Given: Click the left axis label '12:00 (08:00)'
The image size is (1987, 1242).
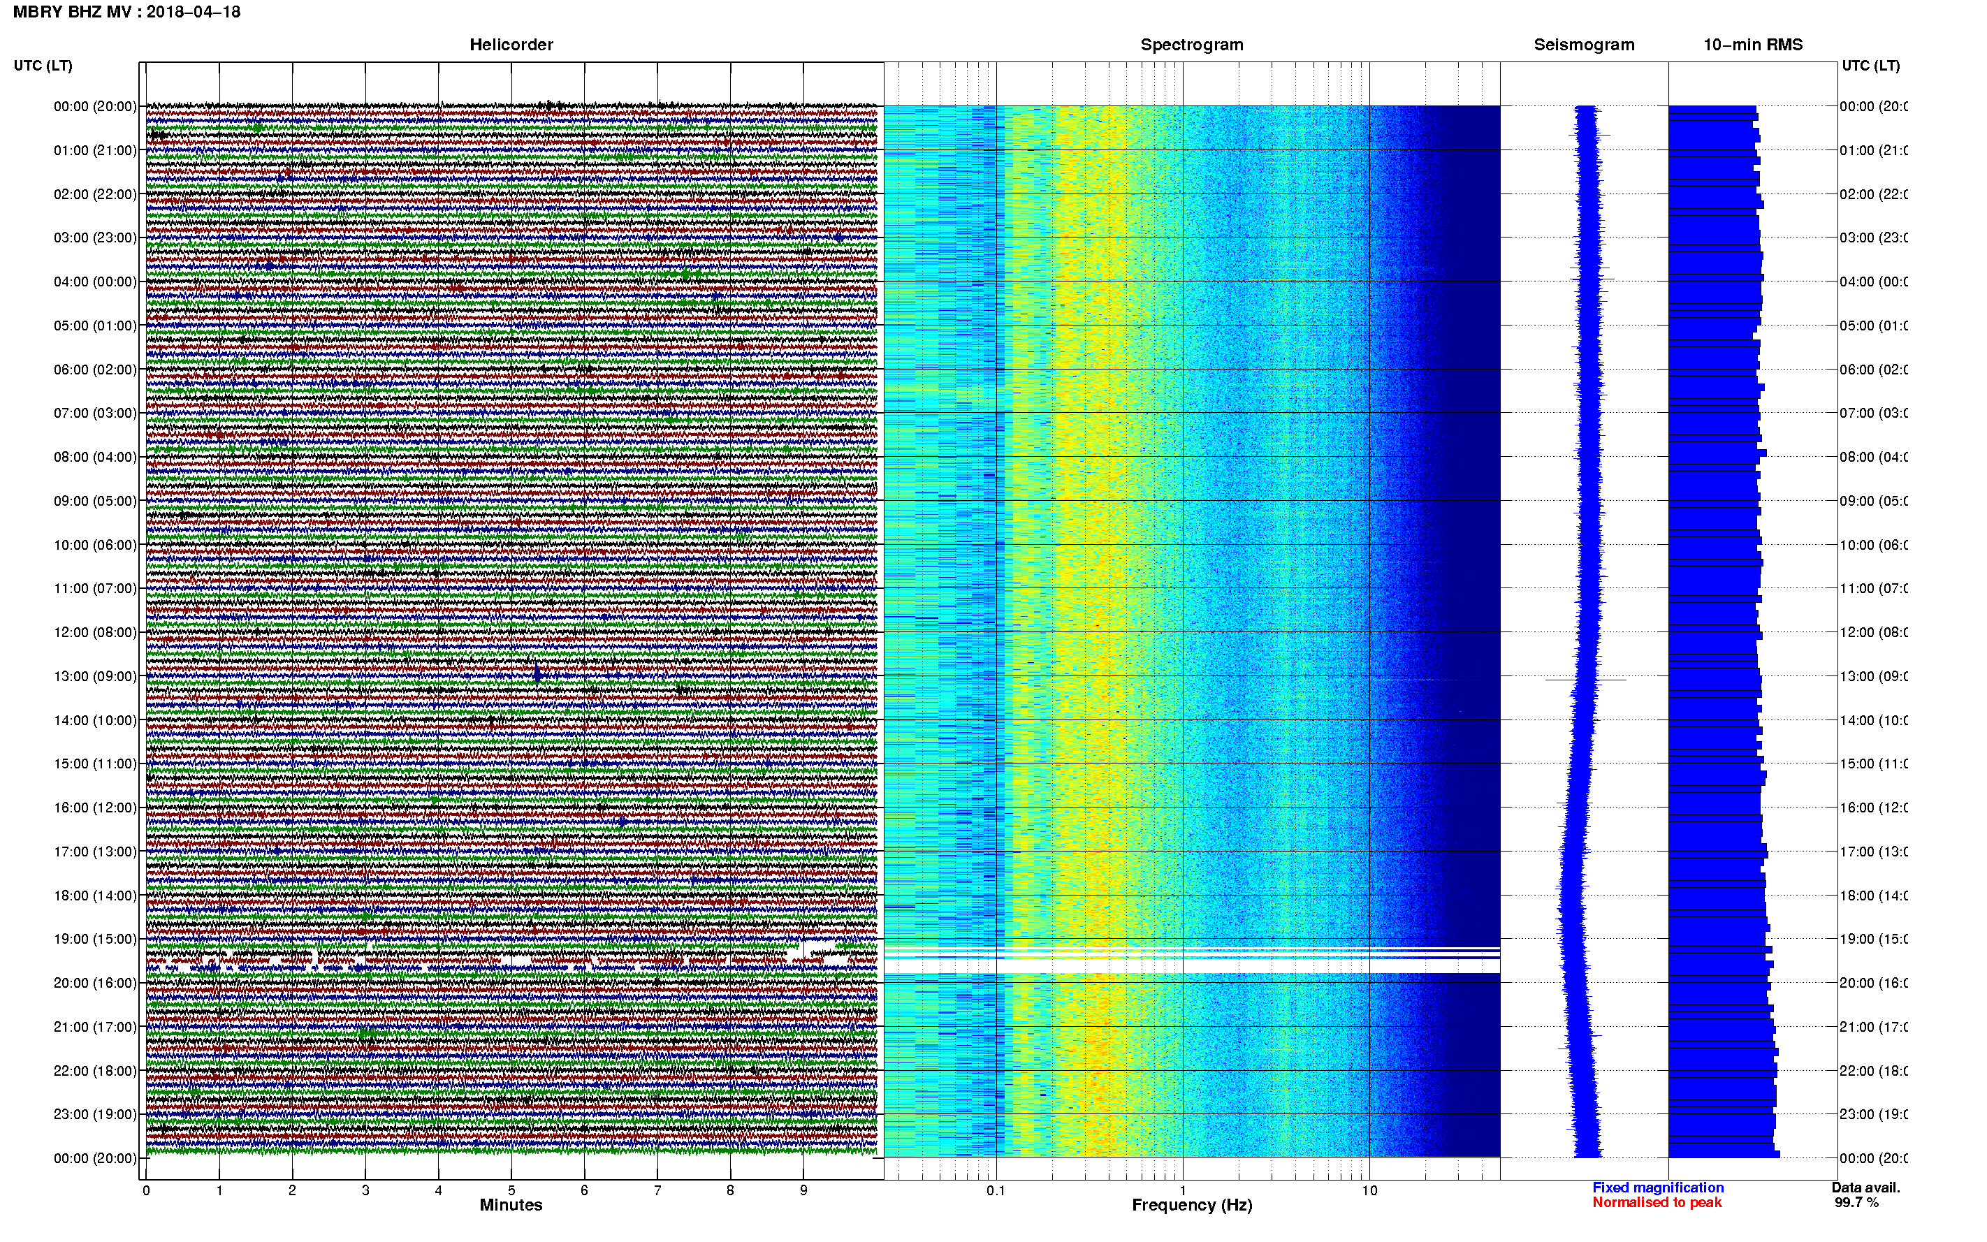Looking at the screenshot, I should pos(95,632).
